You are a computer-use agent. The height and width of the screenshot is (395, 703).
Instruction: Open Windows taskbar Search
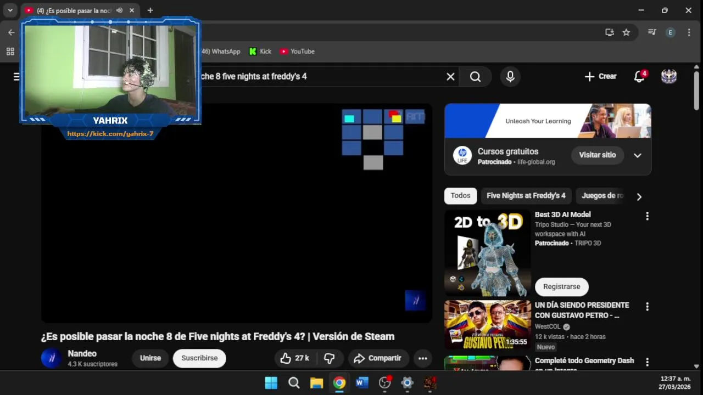pyautogui.click(x=294, y=383)
